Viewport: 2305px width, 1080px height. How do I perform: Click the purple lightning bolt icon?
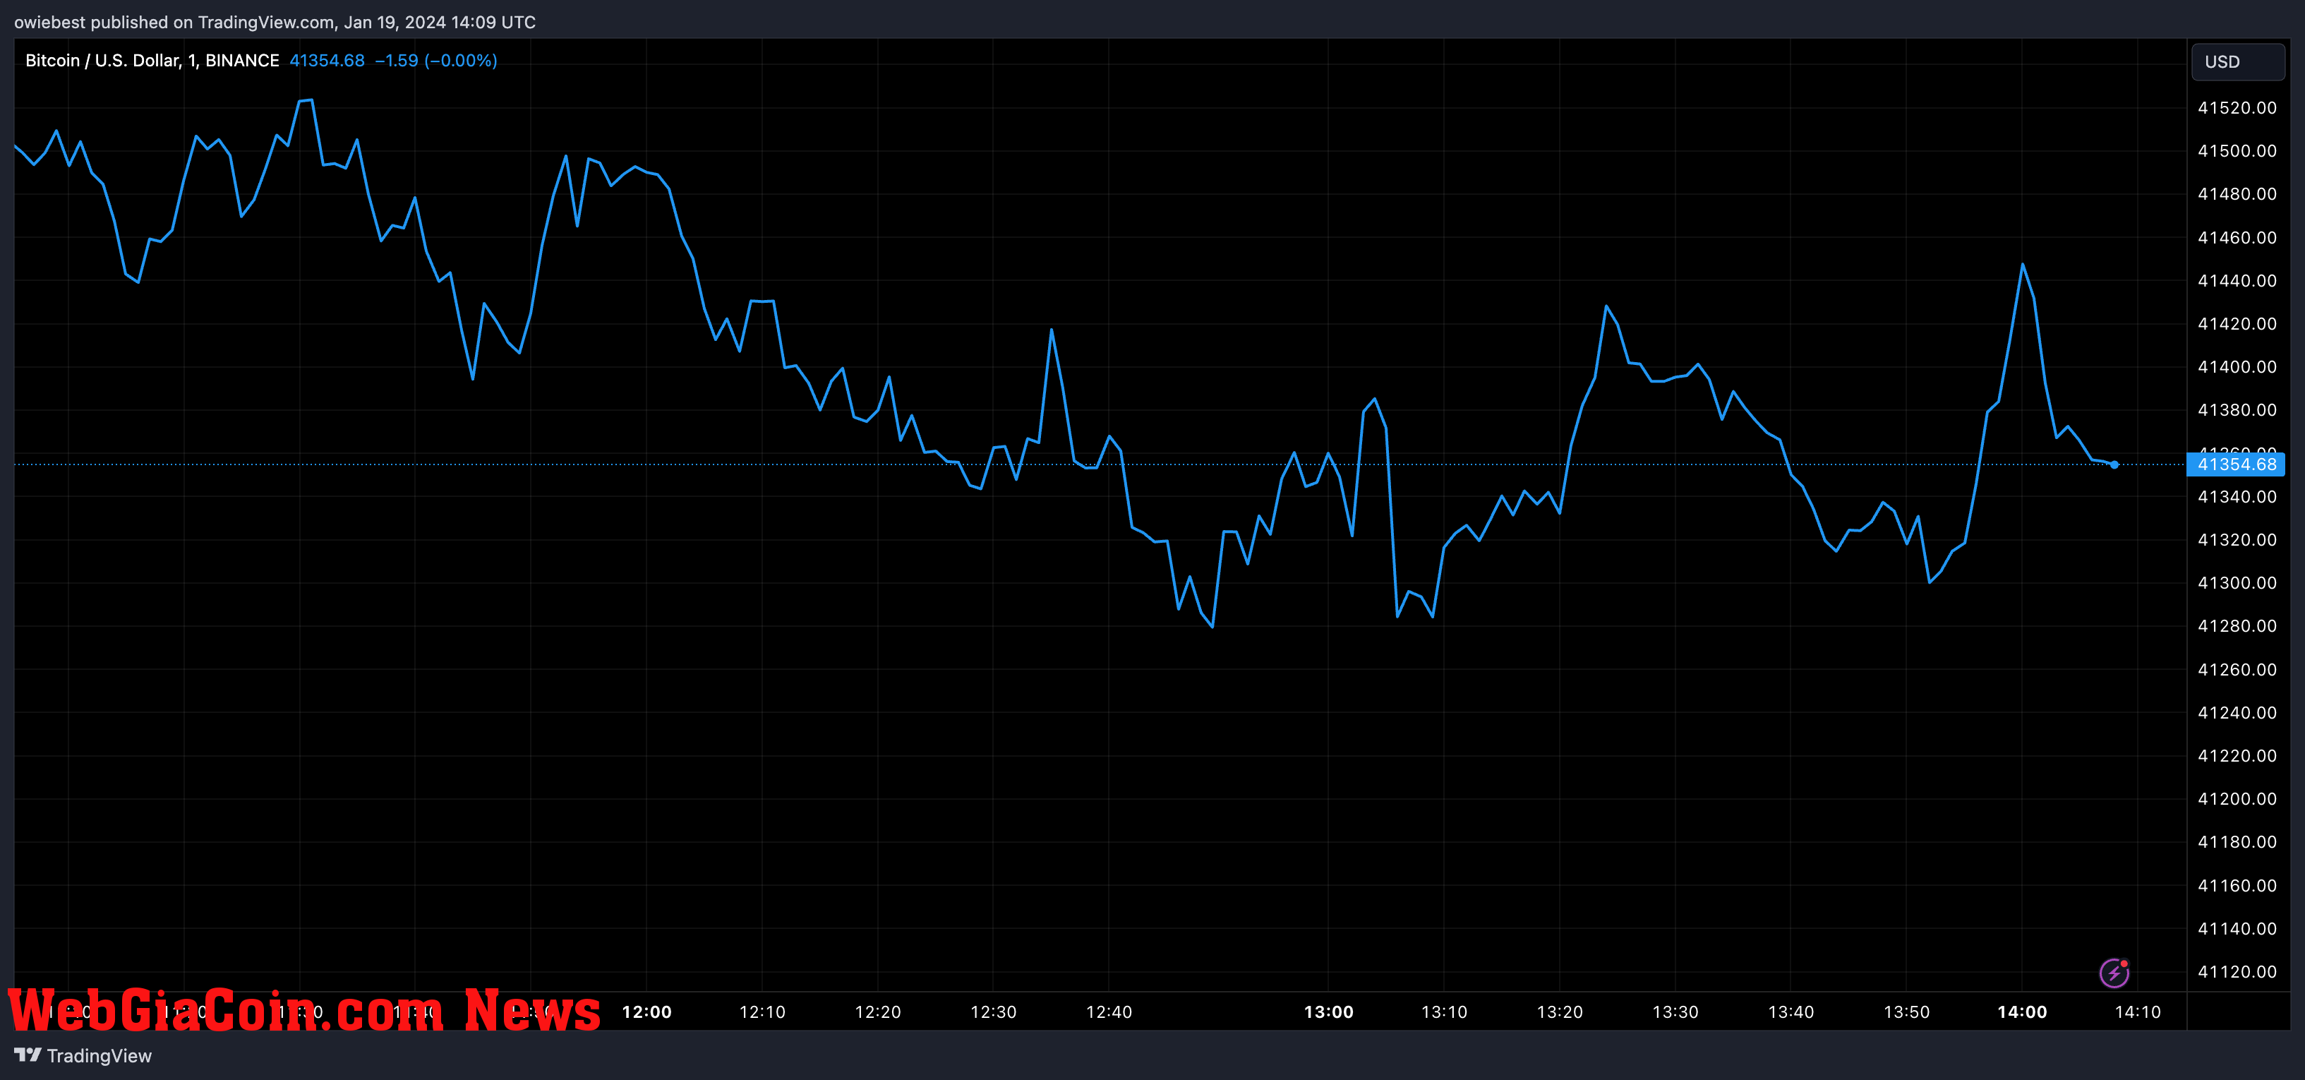[2114, 973]
